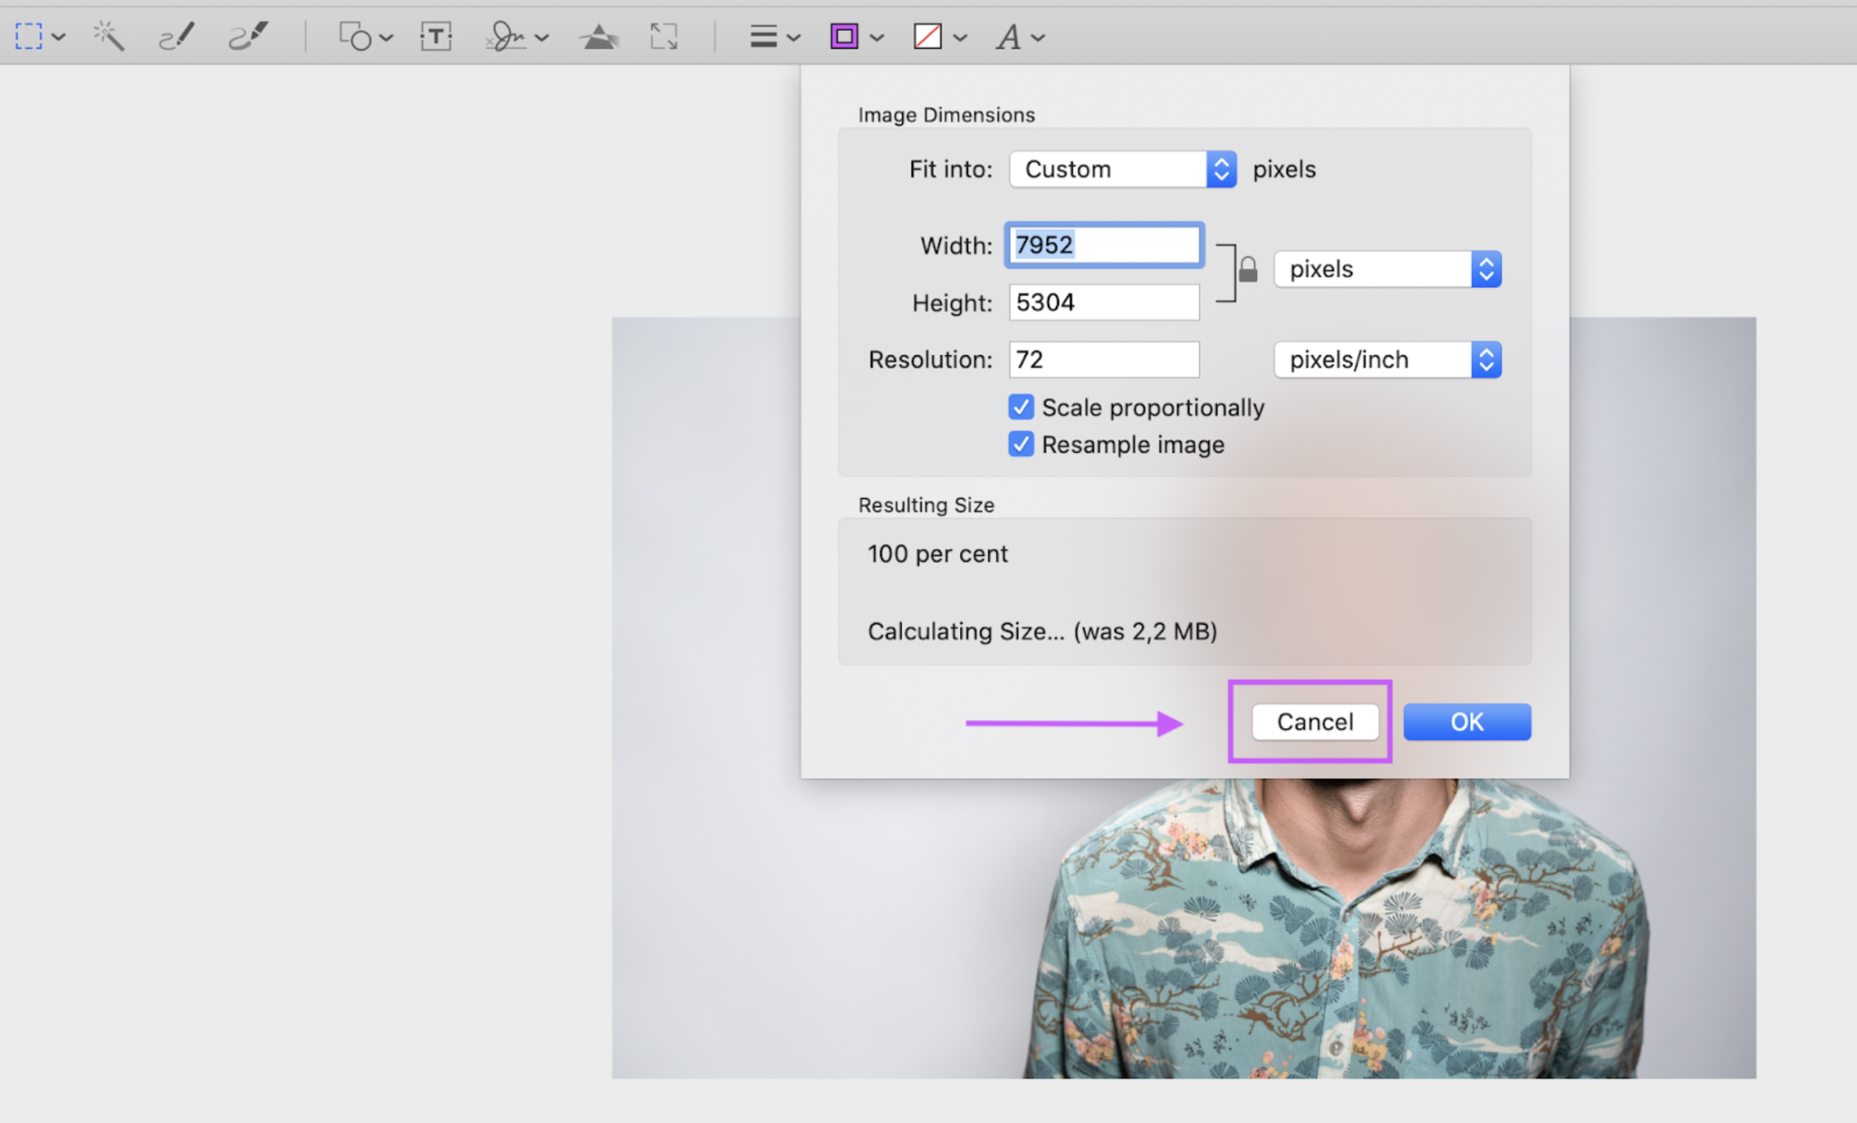Click the Cancel button
The image size is (1857, 1123).
point(1313,721)
